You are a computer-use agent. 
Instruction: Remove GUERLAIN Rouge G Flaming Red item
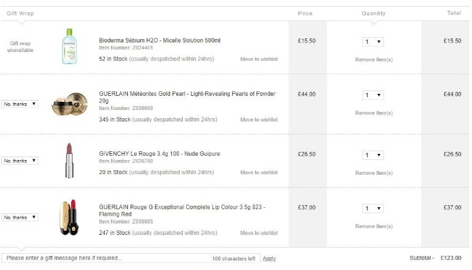coord(374,227)
